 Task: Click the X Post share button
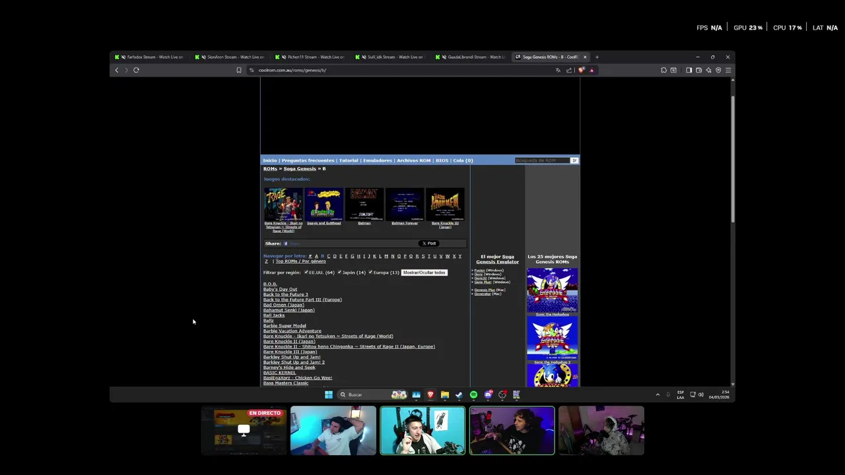click(429, 243)
